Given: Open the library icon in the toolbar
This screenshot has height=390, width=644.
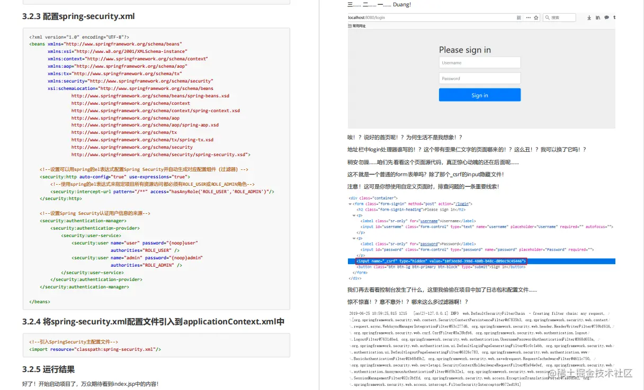Looking at the screenshot, I should pos(598,17).
